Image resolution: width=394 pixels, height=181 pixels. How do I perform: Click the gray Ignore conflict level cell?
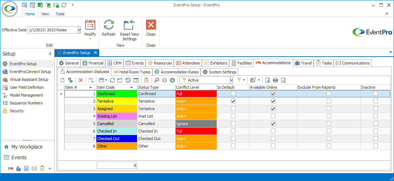tap(196, 124)
